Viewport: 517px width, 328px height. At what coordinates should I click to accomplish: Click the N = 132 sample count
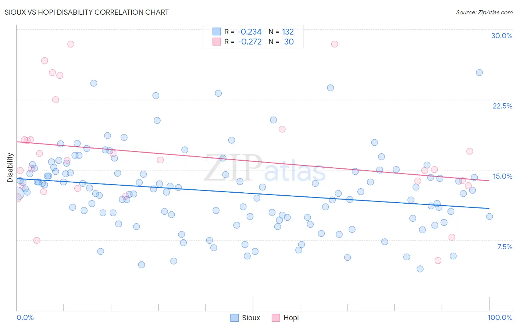281,32
